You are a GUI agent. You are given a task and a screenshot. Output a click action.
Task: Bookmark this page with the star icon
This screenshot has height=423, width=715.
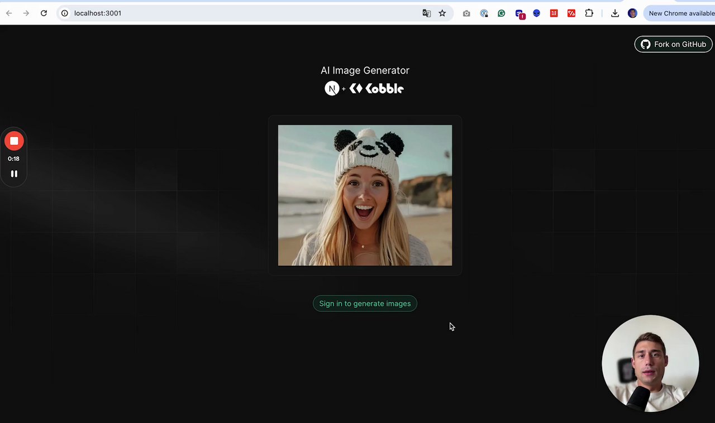pos(442,13)
